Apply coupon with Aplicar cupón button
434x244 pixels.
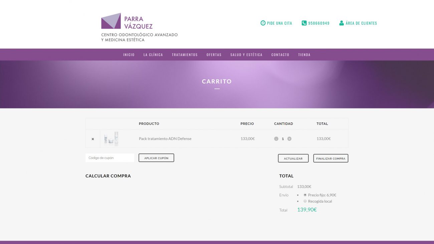[156, 158]
